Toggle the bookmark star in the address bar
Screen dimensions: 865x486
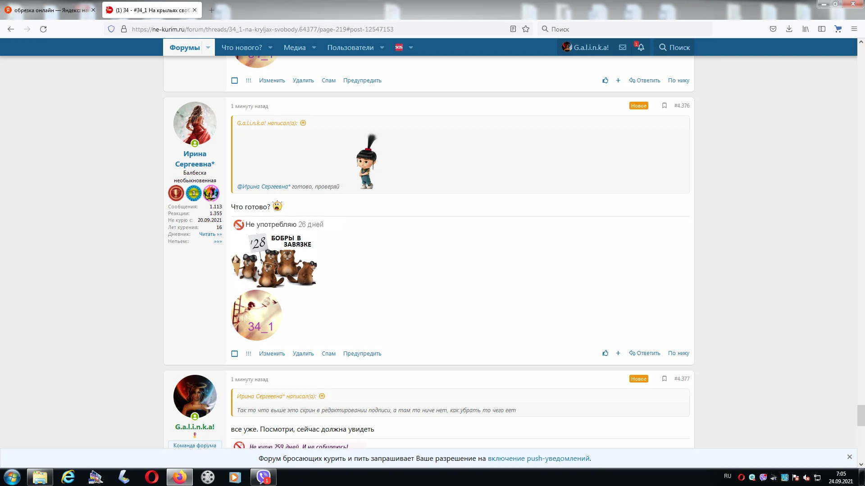tap(526, 29)
